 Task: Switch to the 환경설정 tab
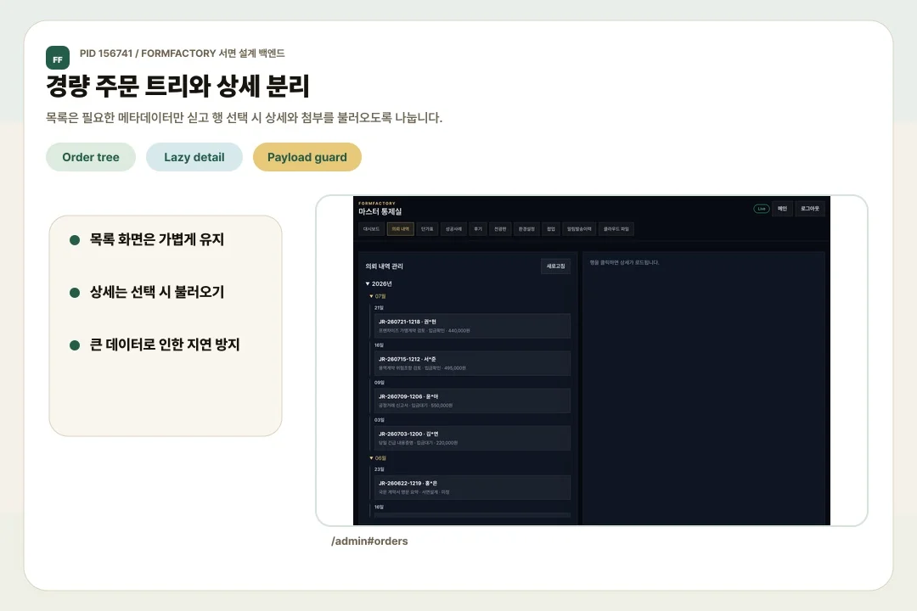(526, 229)
